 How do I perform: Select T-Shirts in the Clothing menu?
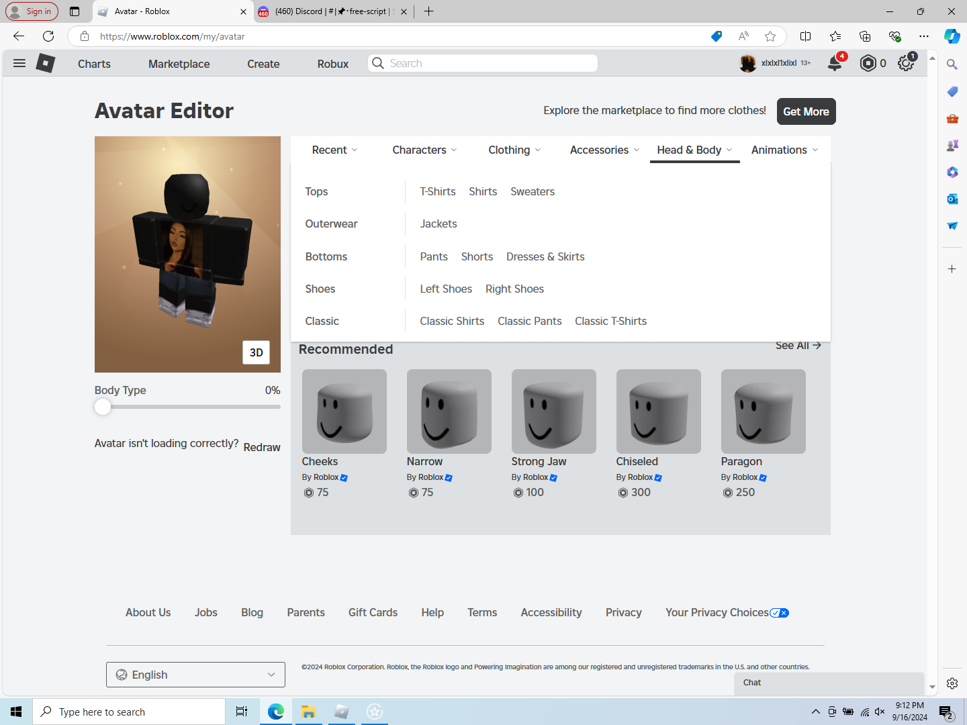click(438, 191)
